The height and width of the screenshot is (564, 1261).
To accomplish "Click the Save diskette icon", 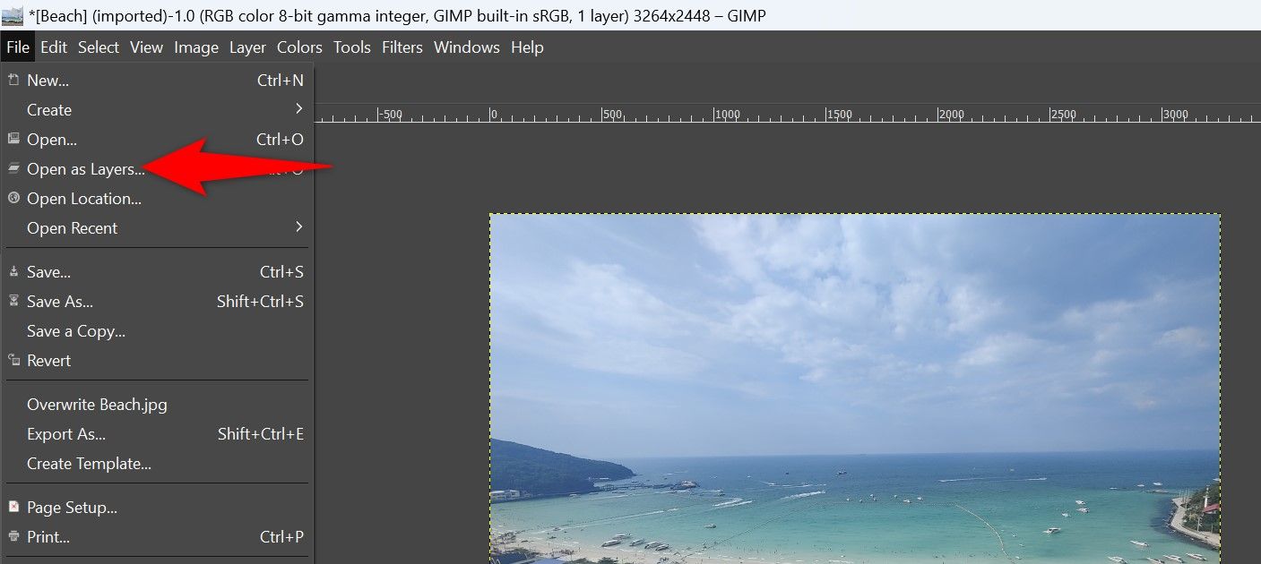I will point(13,271).
